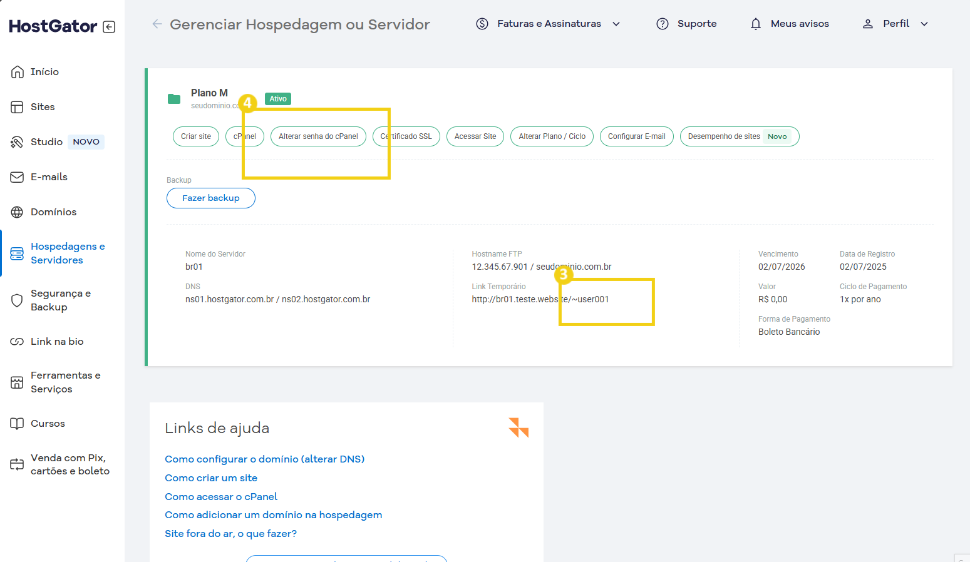The width and height of the screenshot is (970, 562).
Task: Click the Fazer backup button
Action: [x=211, y=198]
